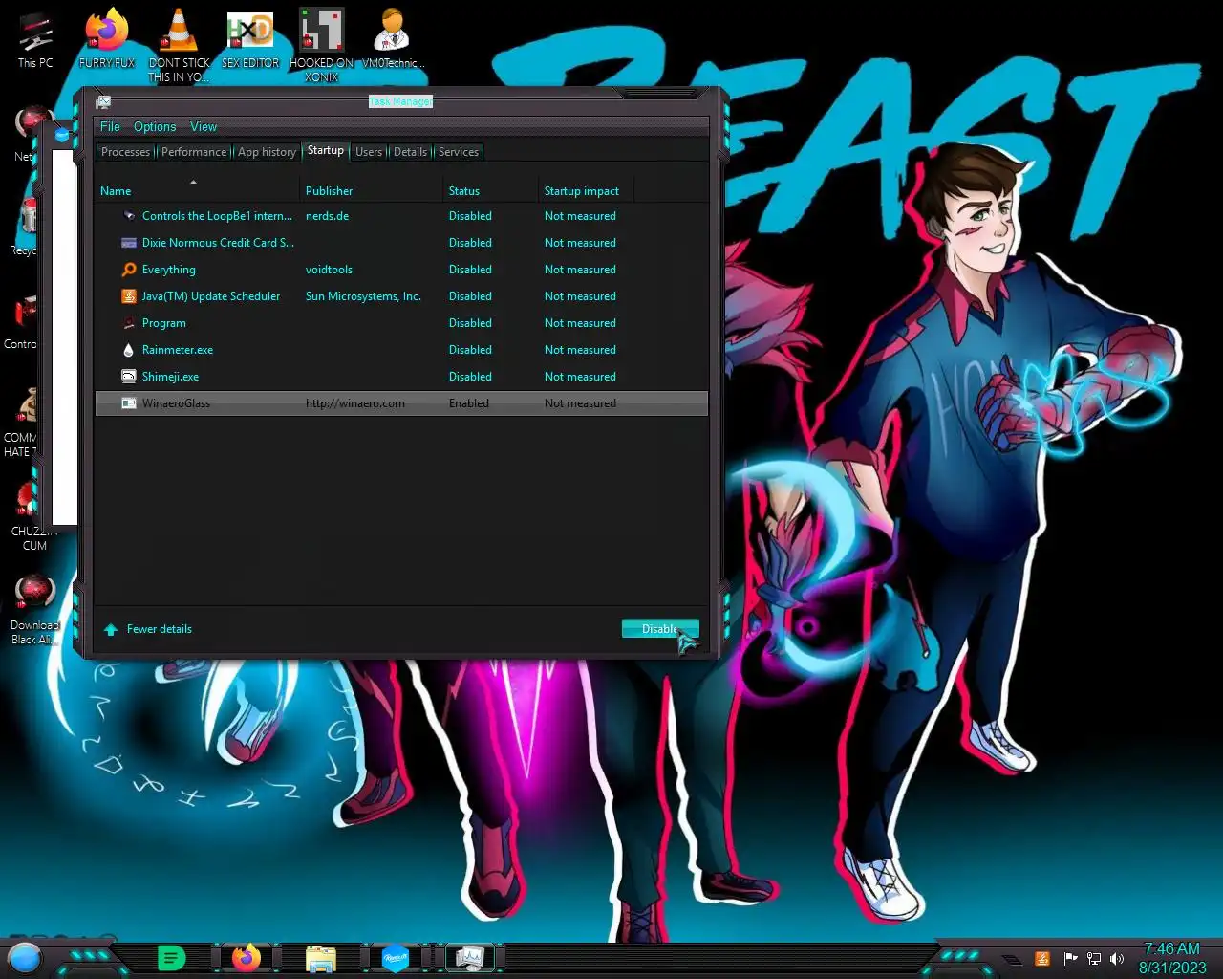1223x979 pixels.
Task: Click the WinaeroGlass row icon
Action: coord(129,403)
